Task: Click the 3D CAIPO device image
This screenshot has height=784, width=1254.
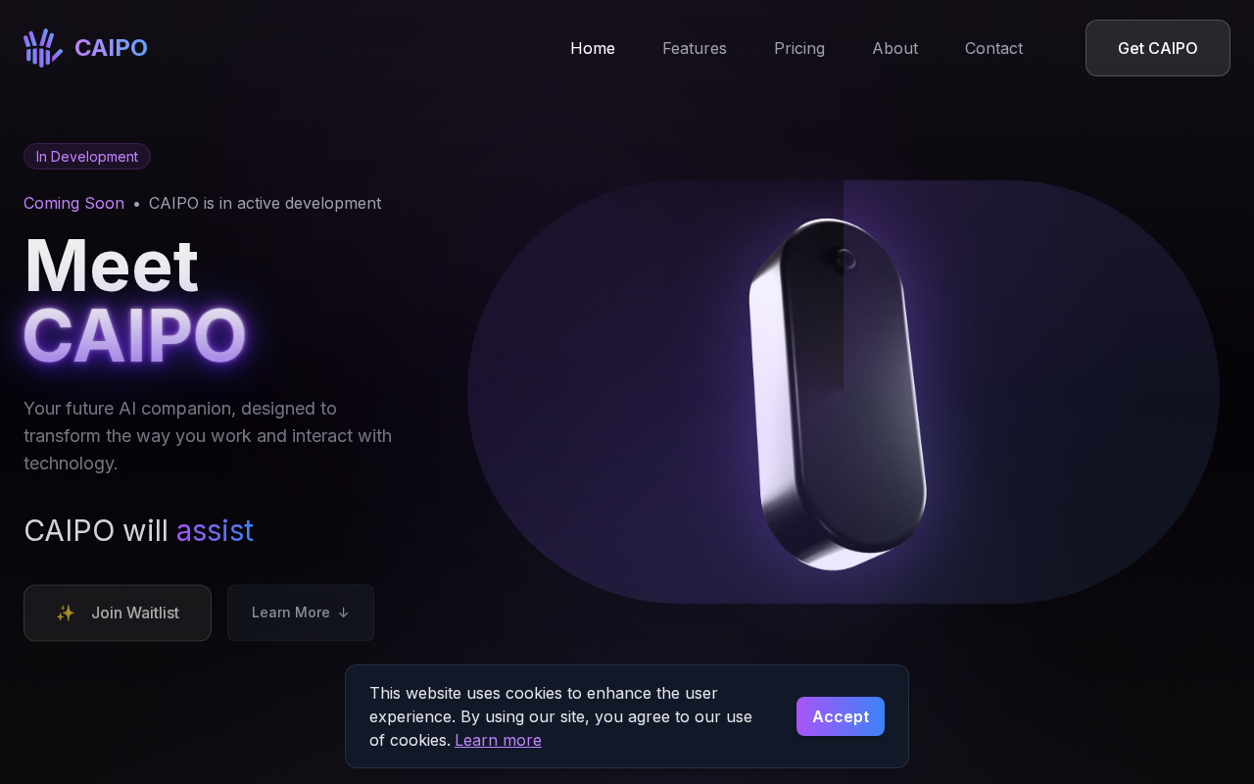Action: tap(838, 394)
